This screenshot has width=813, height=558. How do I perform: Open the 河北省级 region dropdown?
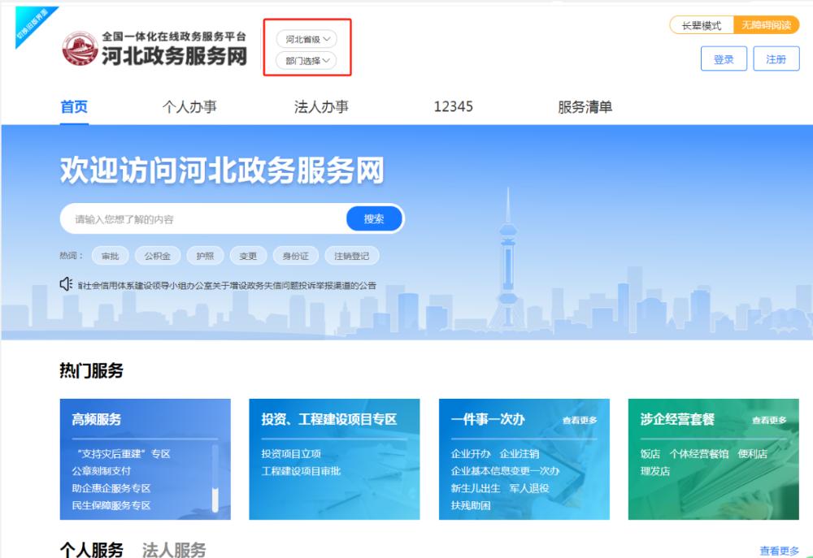pyautogui.click(x=307, y=39)
